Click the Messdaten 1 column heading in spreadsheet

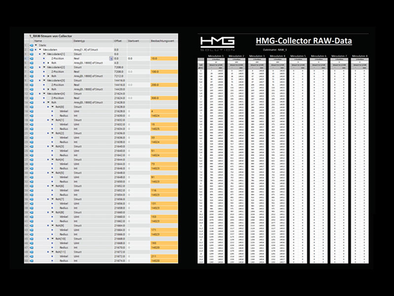tap(216, 56)
